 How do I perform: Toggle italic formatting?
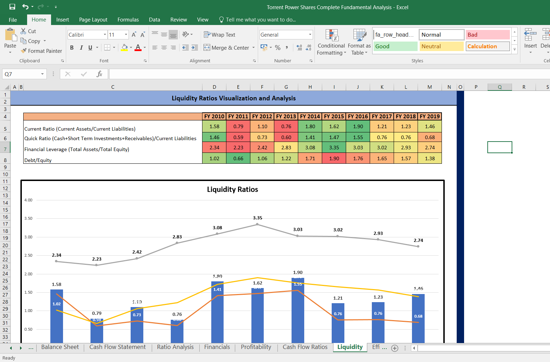[x=81, y=48]
